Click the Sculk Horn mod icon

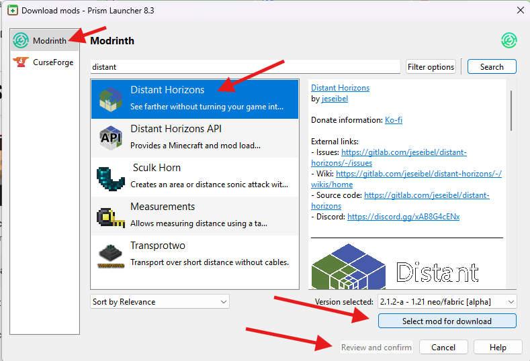pyautogui.click(x=110, y=178)
